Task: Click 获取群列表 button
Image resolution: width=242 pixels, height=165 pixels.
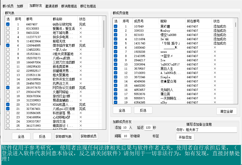Action: pos(63,136)
